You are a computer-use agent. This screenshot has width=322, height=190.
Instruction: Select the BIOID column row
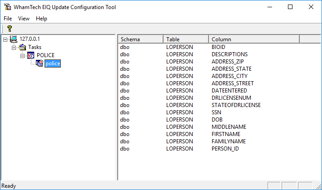point(218,47)
